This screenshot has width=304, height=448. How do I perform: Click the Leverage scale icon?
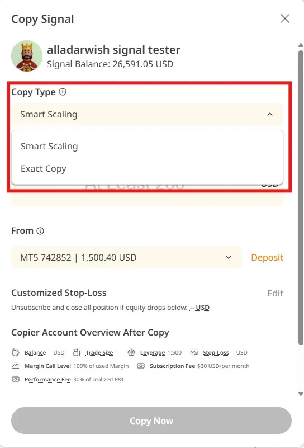131,352
